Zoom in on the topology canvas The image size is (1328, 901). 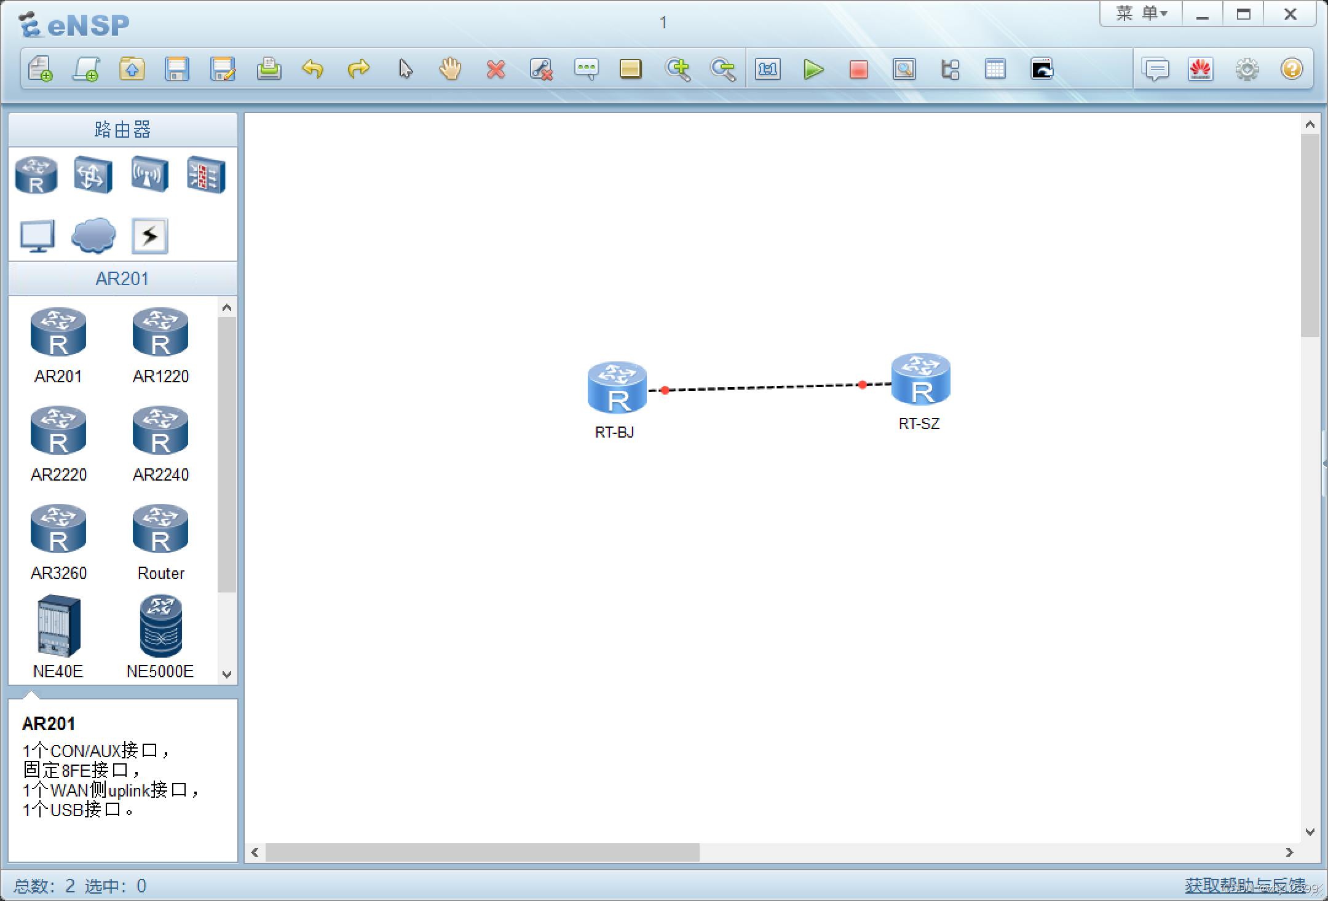tap(678, 69)
